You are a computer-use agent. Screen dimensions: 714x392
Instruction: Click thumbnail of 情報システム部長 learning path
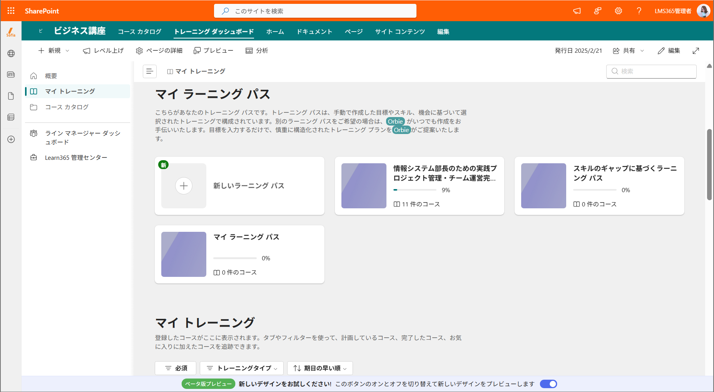(x=364, y=186)
